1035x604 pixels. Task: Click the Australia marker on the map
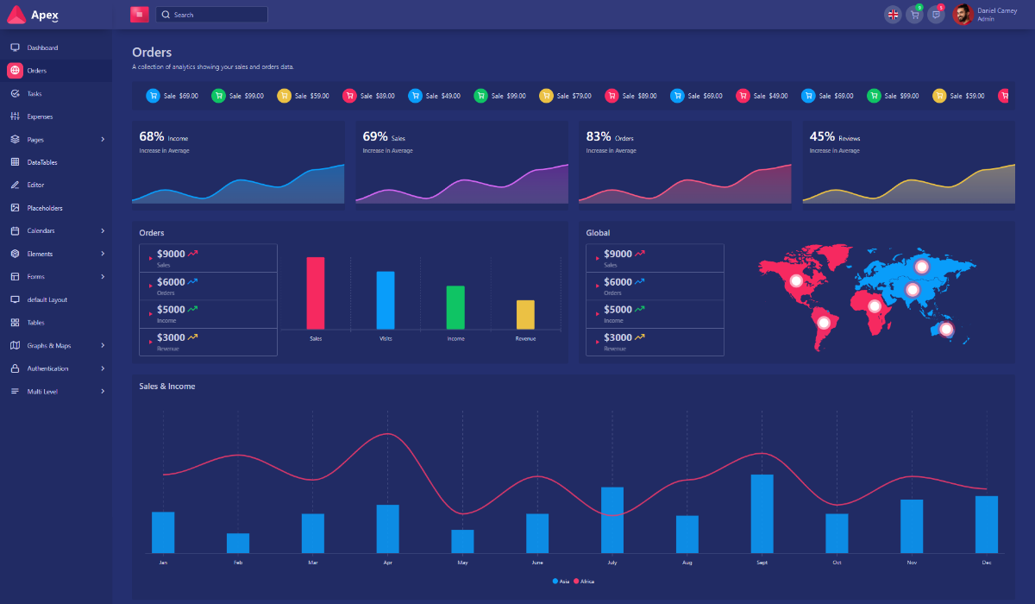[x=946, y=329]
